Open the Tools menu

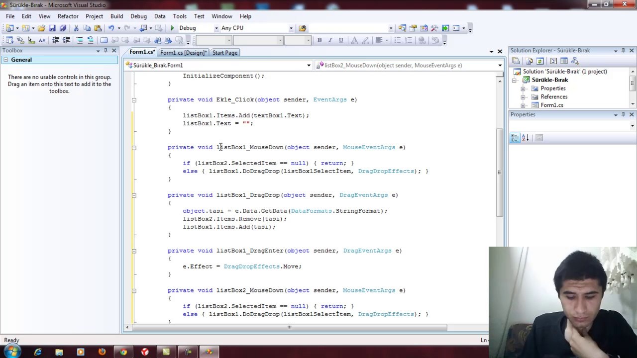click(180, 16)
